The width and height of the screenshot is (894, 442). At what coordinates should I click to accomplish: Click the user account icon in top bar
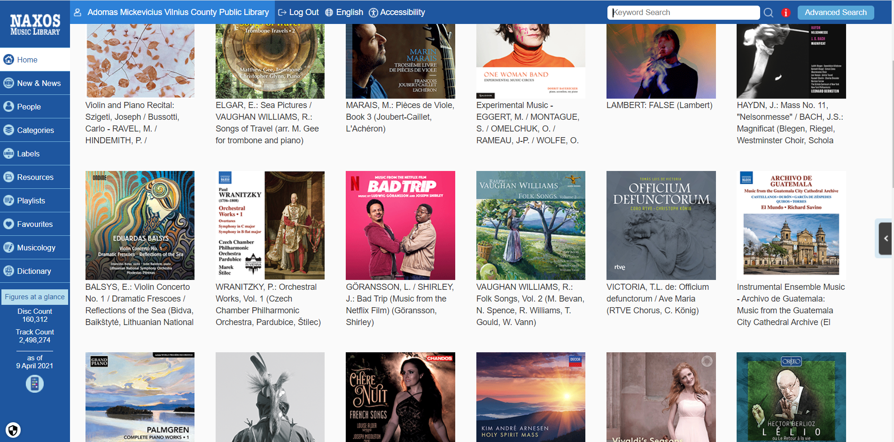[78, 12]
